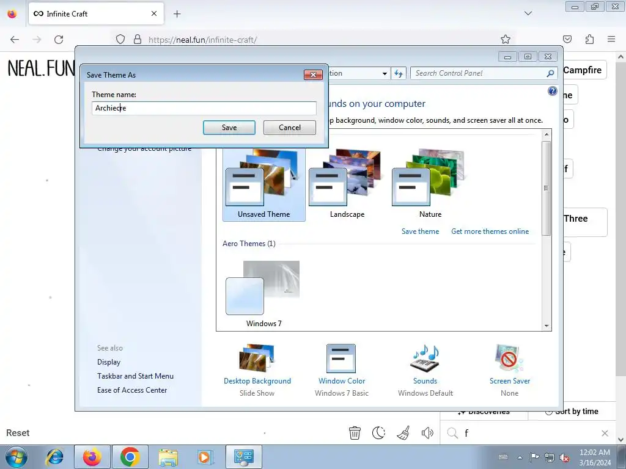The height and width of the screenshot is (469, 626).
Task: Click the Campfire element in Infinite Craft
Action: (x=584, y=70)
